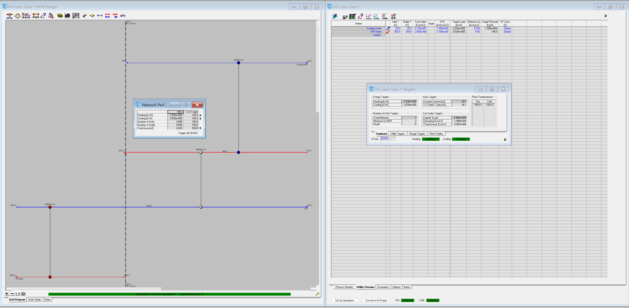Screen dimensions: 629x308
Task: Click the first stream-connector icon in HEN Design toolbar
Action: click(x=10, y=16)
